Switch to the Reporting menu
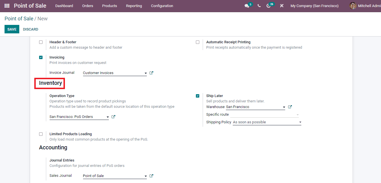 click(134, 6)
